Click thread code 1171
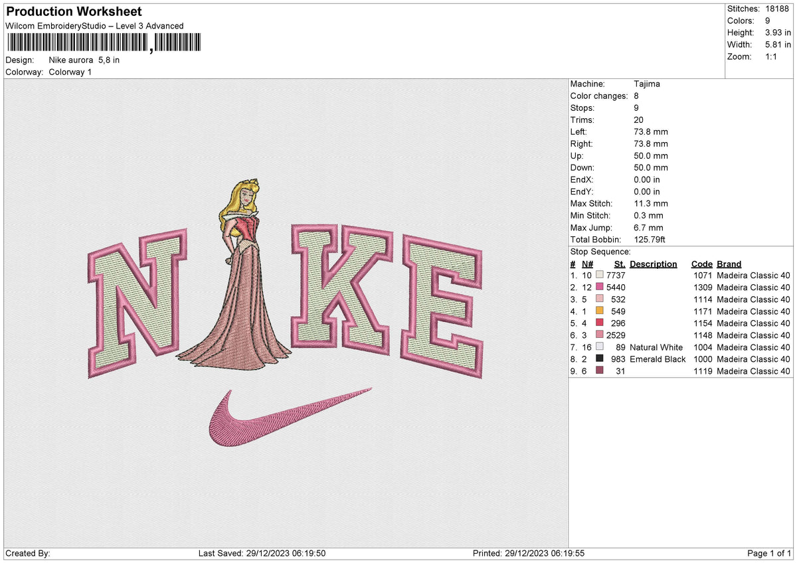This screenshot has height=563, width=797. point(703,311)
